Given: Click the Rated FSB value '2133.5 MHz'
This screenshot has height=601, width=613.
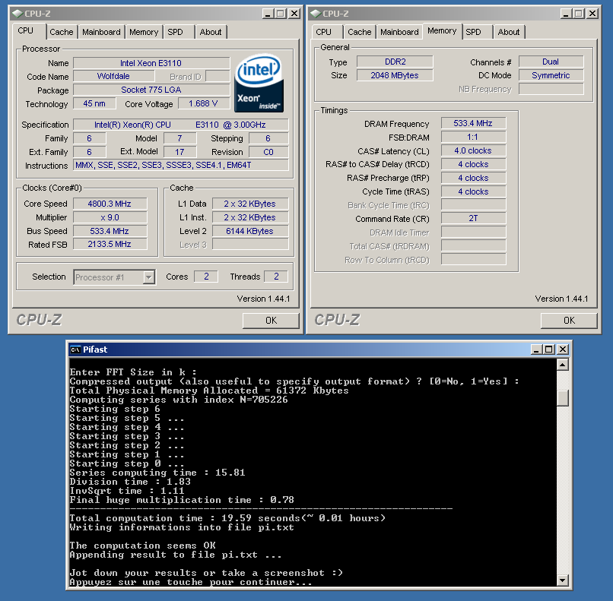Looking at the screenshot, I should coord(110,244).
